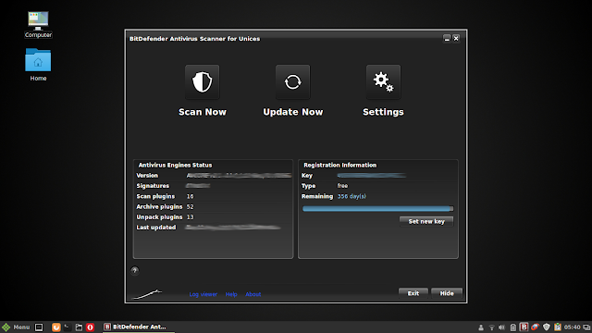Image resolution: width=592 pixels, height=333 pixels.
Task: Click the 05:40 clock on the panel
Action: coord(573,327)
